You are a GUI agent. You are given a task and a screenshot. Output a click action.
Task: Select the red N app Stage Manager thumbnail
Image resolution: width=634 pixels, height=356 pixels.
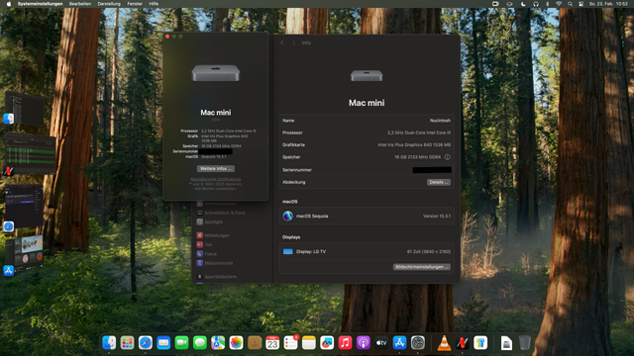pos(30,153)
